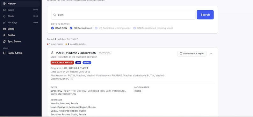Toggle the OFAC SDN checkbox
This screenshot has width=253, height=117.
(53, 28)
